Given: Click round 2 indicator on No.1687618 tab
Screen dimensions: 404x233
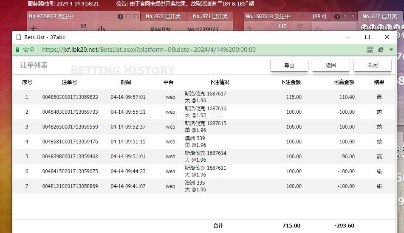Looking at the screenshot, I should pyautogui.click(x=345, y=17).
